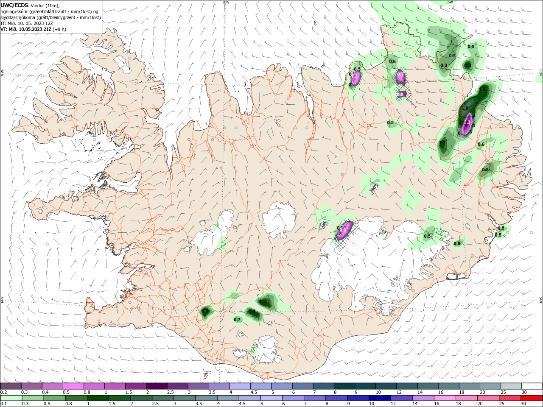The width and height of the screenshot is (543, 407).
Task: Select the lilac 14 swatch, lower legend row
Action: tap(423, 398)
